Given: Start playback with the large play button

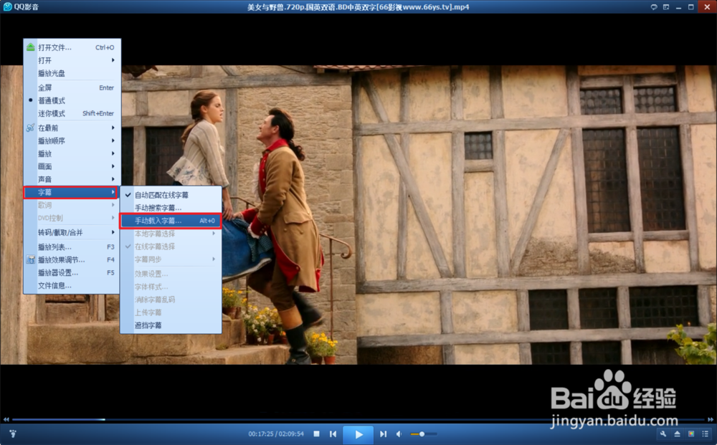Looking at the screenshot, I should [358, 434].
